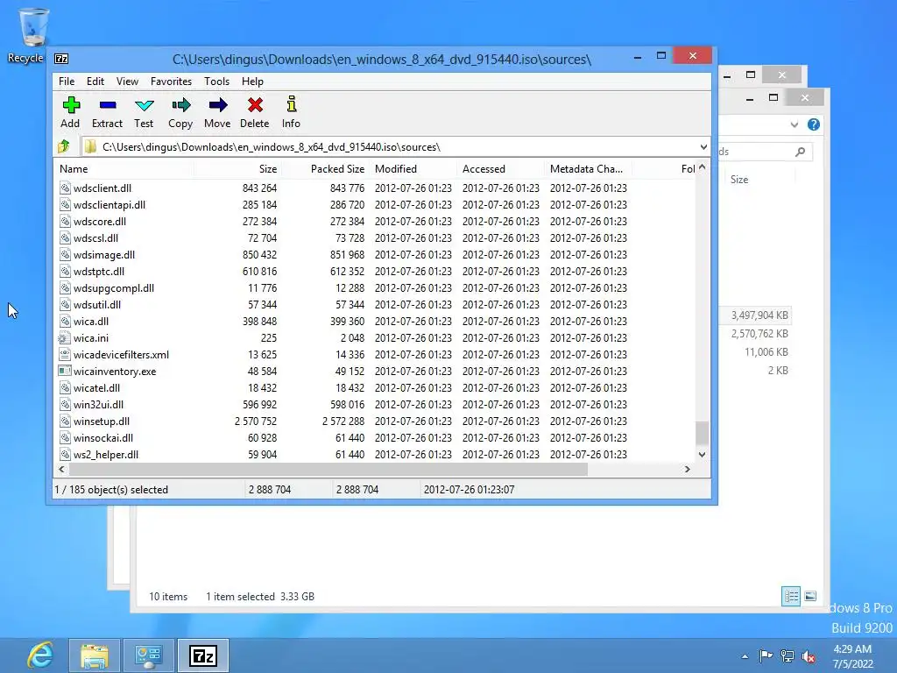The width and height of the screenshot is (897, 673).
Task: Open the network tray icon
Action: coord(788,655)
